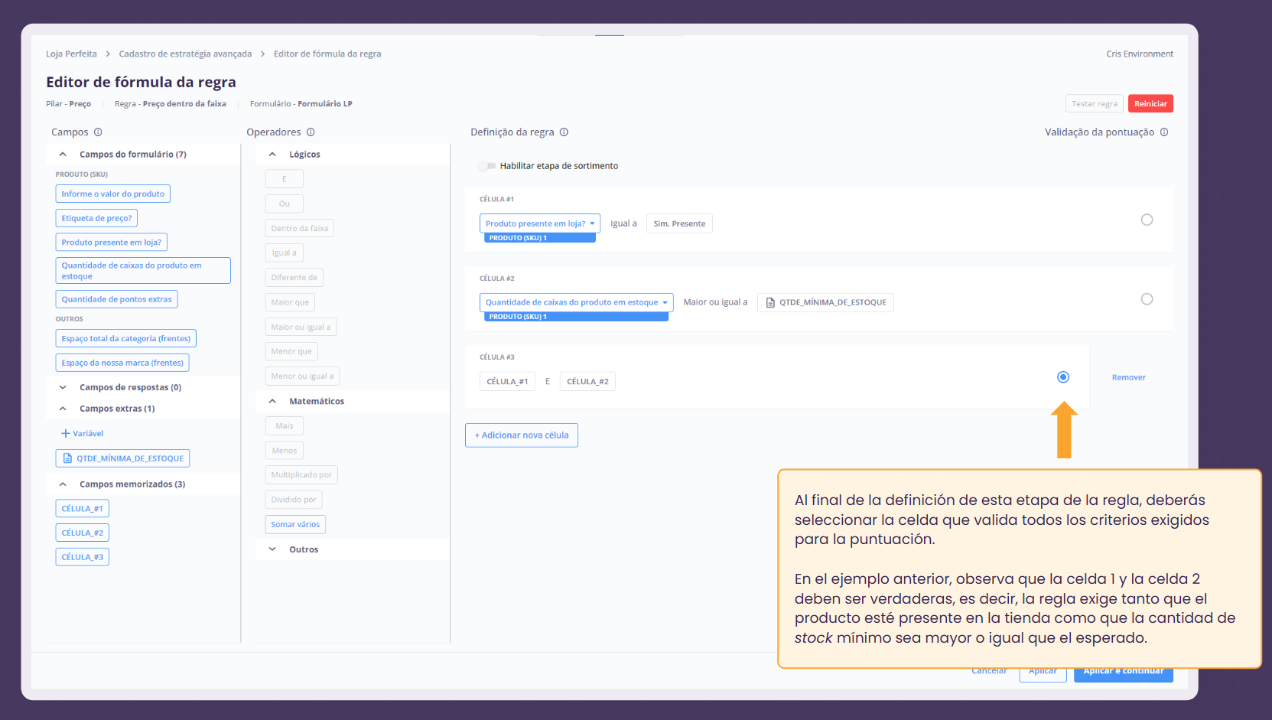
Task: Select Espaço total da categoria (frentes) field
Action: (126, 338)
